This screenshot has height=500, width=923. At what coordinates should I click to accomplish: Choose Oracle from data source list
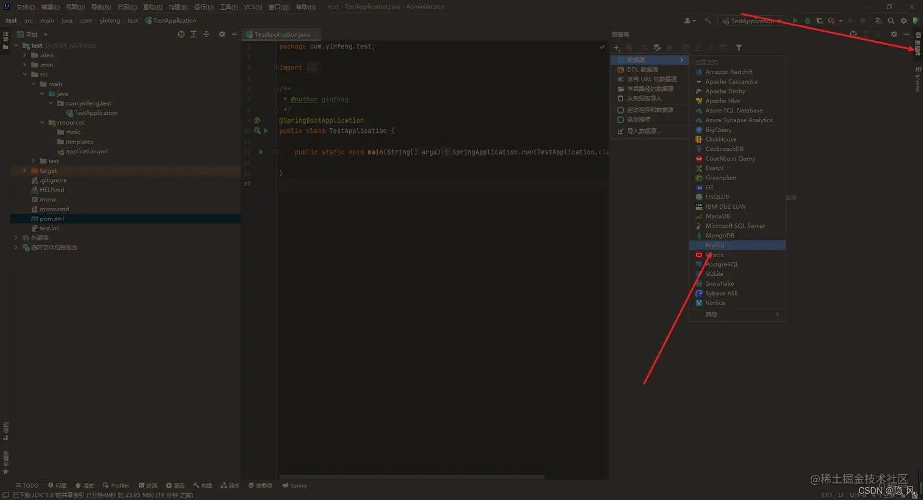point(737,255)
